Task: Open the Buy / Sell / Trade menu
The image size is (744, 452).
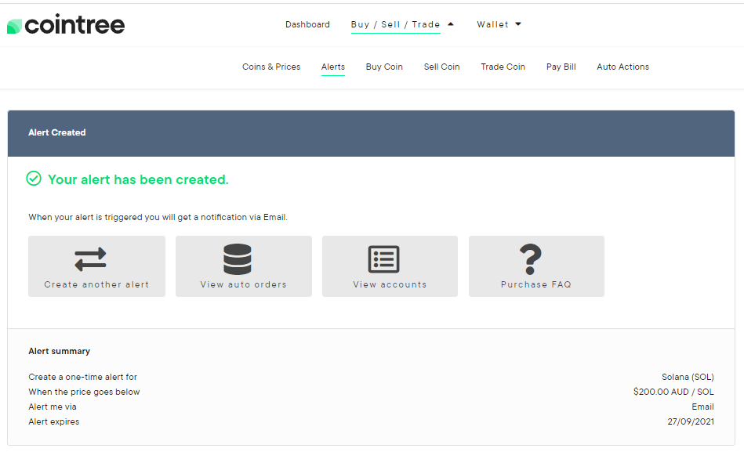Action: pos(395,24)
